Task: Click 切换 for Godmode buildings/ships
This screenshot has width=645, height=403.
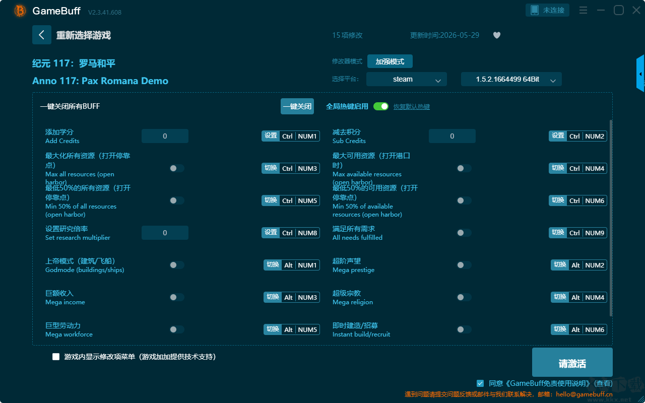Action: 273,265
